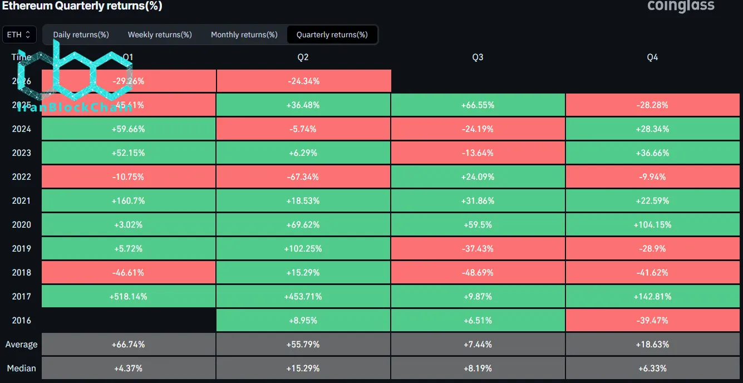The height and width of the screenshot is (383, 743).
Task: Click the +36.48% cell for 2025
Action: point(304,105)
